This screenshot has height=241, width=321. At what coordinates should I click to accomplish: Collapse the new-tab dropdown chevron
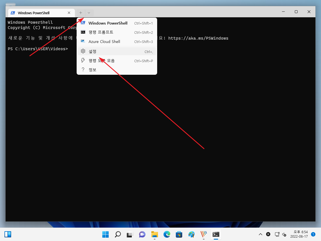click(x=89, y=13)
